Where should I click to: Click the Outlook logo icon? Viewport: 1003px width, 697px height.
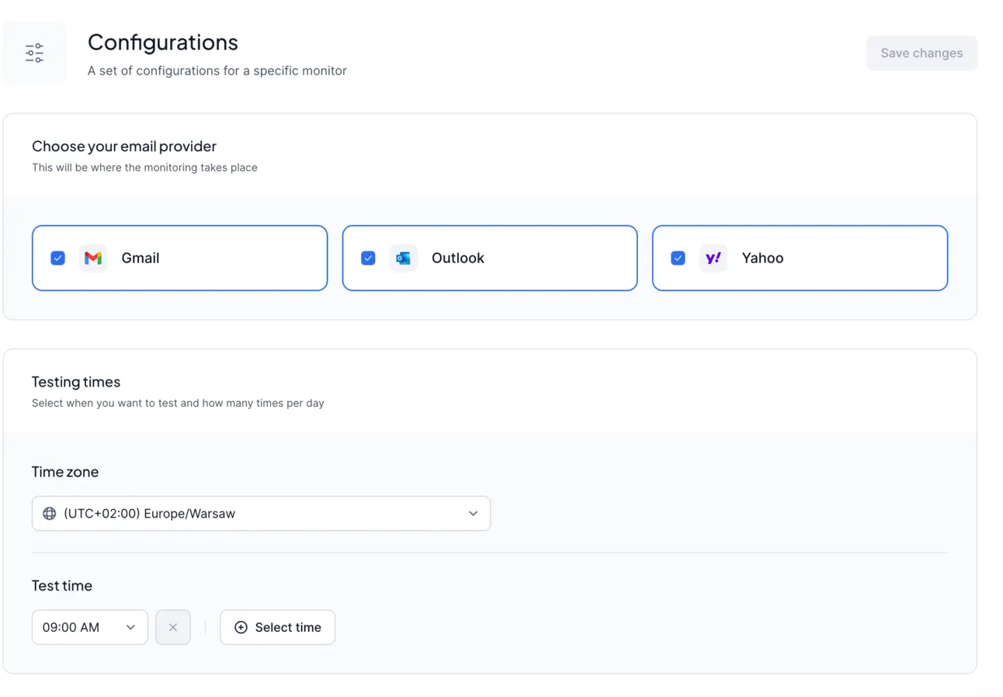pos(403,258)
